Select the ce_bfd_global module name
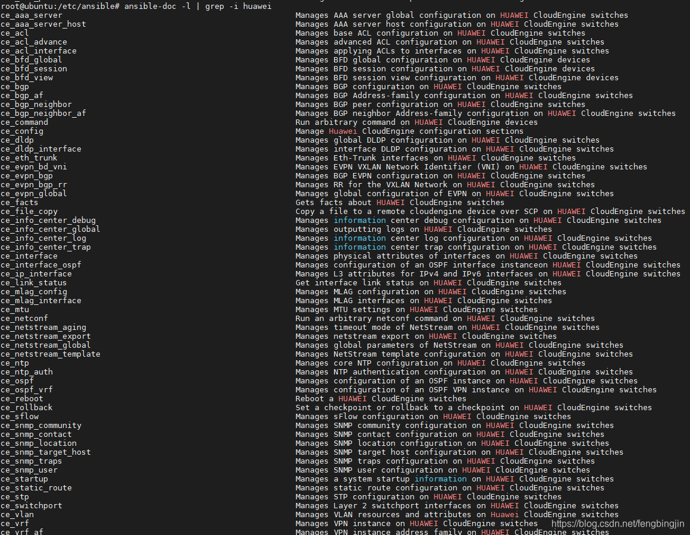The image size is (690, 535). (32, 60)
